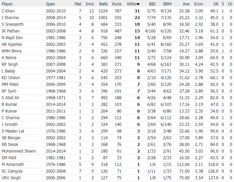Open player S Madan Lal
This screenshot has width=234, height=182.
13,131
